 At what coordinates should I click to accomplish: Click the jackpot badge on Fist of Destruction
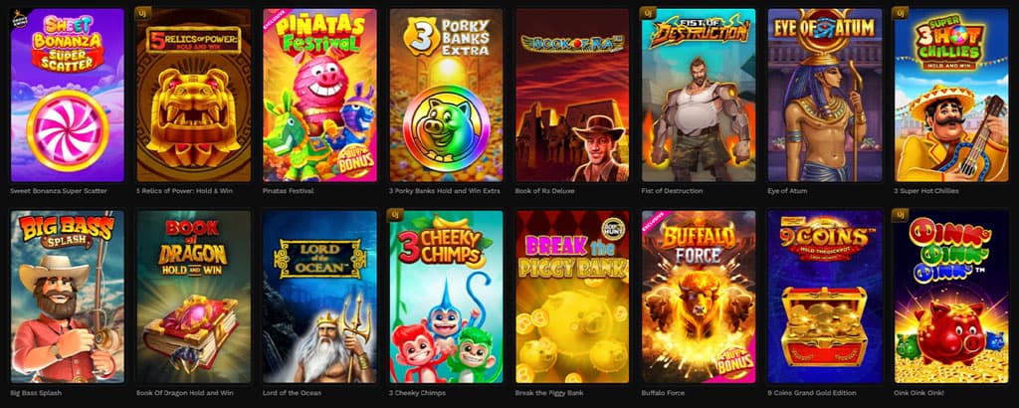click(648, 13)
